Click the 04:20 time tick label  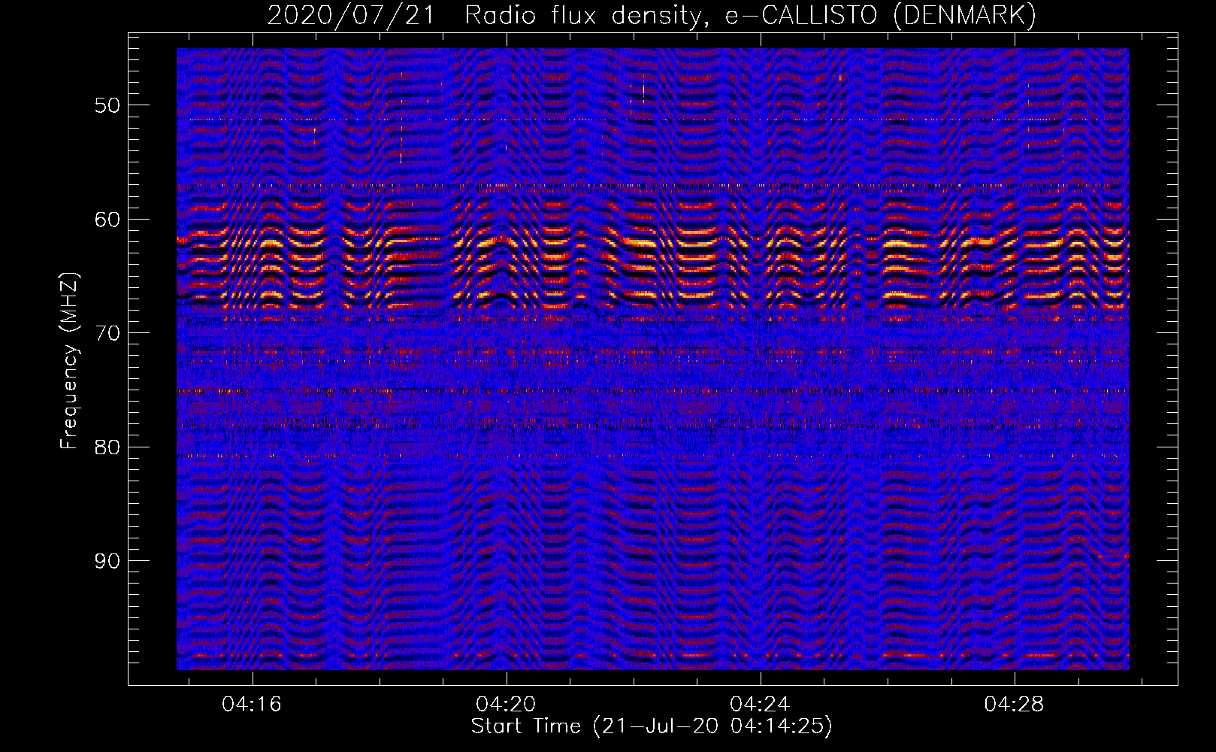506,704
